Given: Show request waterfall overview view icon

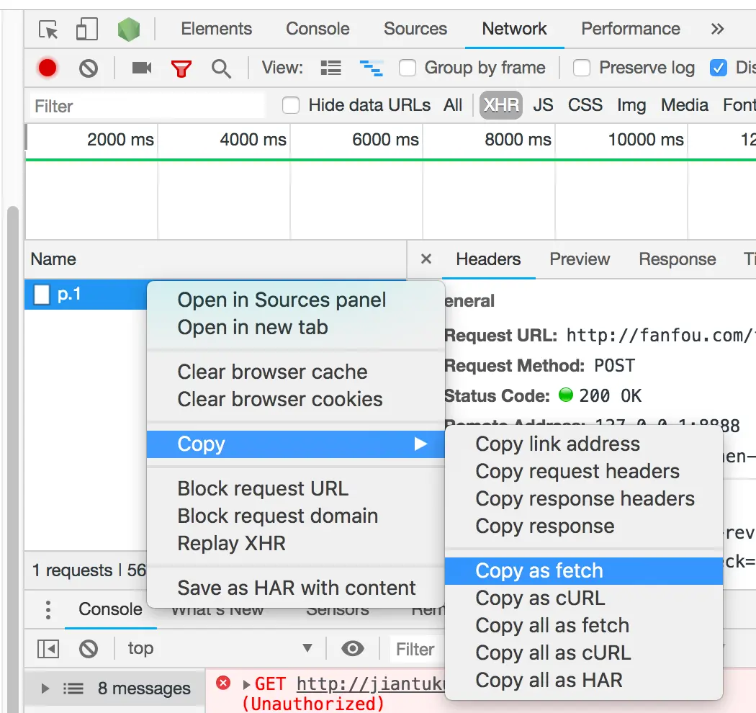Looking at the screenshot, I should [x=371, y=67].
